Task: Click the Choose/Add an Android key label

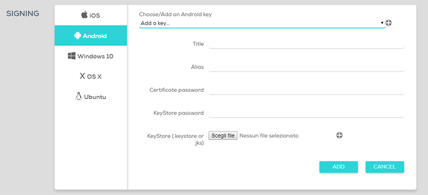Action: point(175,14)
